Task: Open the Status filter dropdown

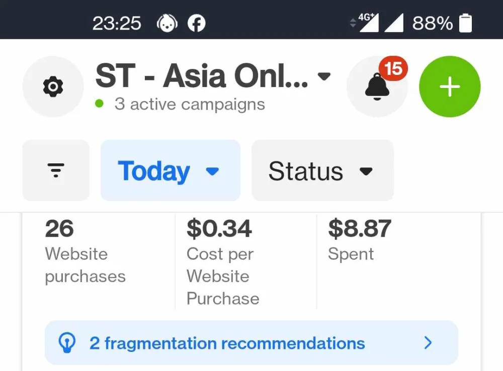Action: click(x=322, y=171)
